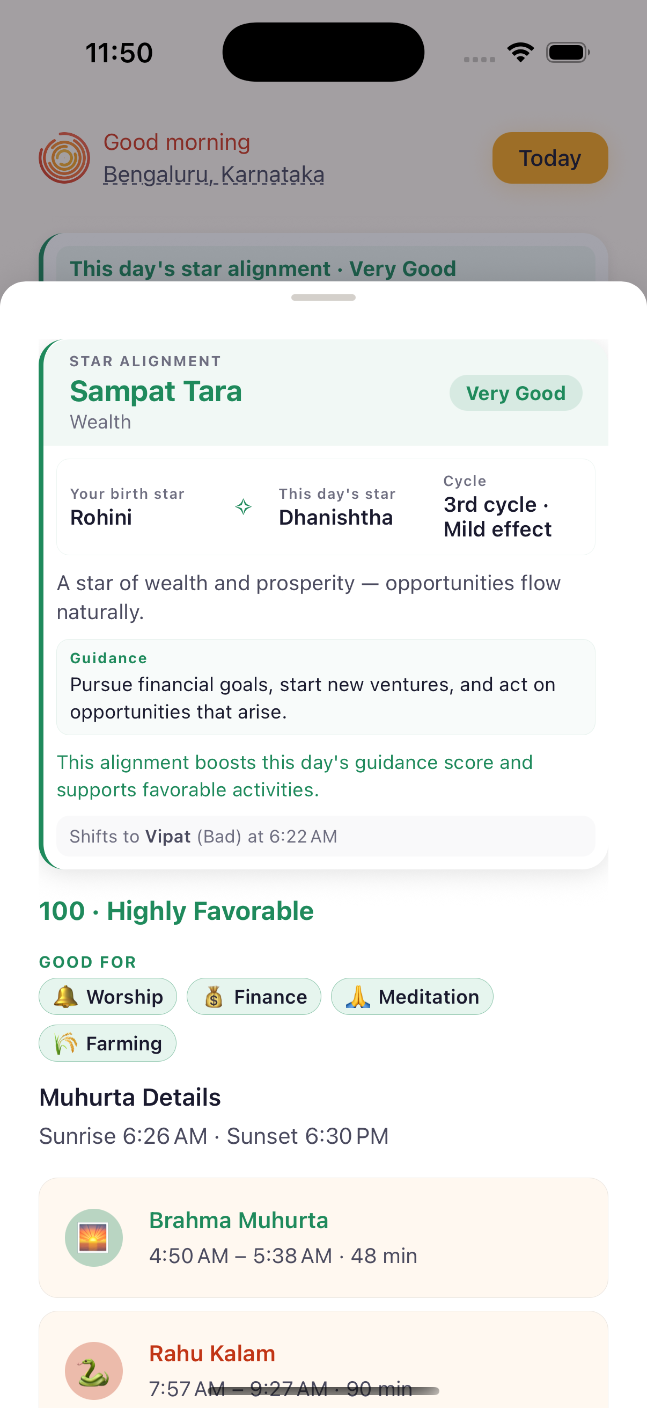Collapse the sheet using the drag handle
The height and width of the screenshot is (1408, 647).
point(323,298)
